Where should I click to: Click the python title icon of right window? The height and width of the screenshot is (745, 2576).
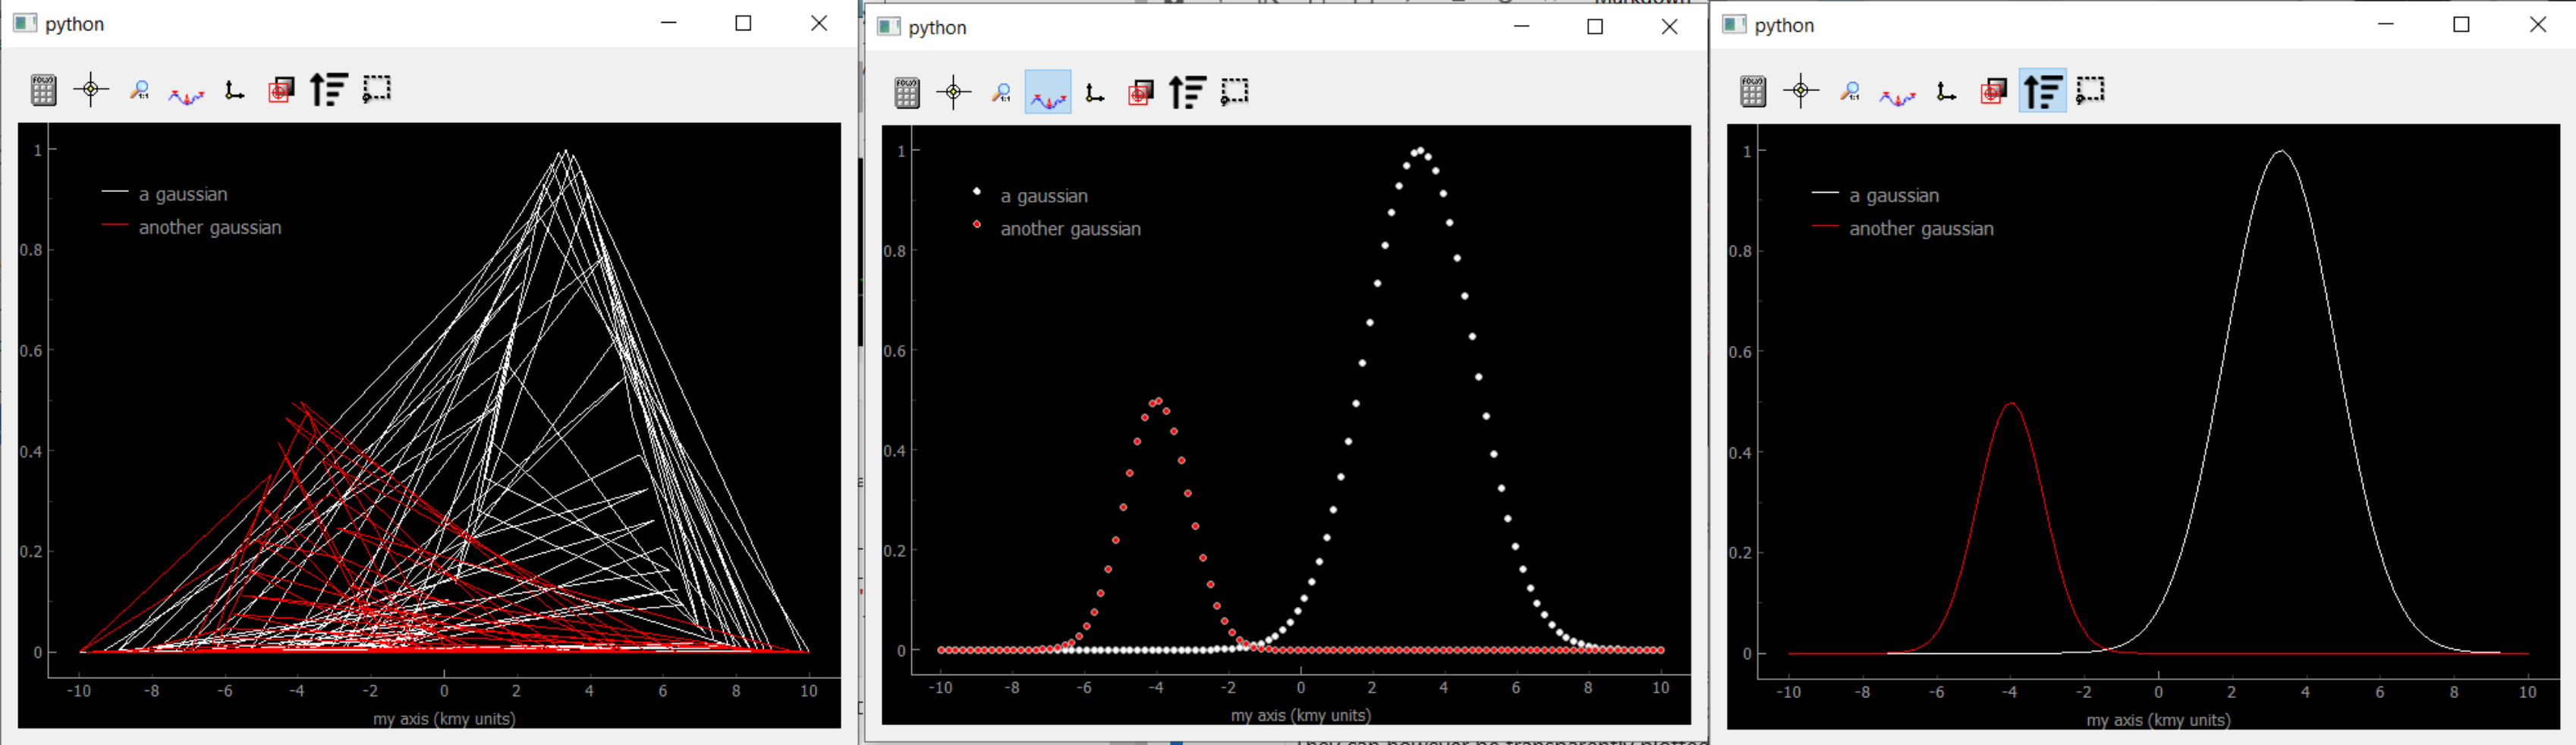pyautogui.click(x=1734, y=24)
